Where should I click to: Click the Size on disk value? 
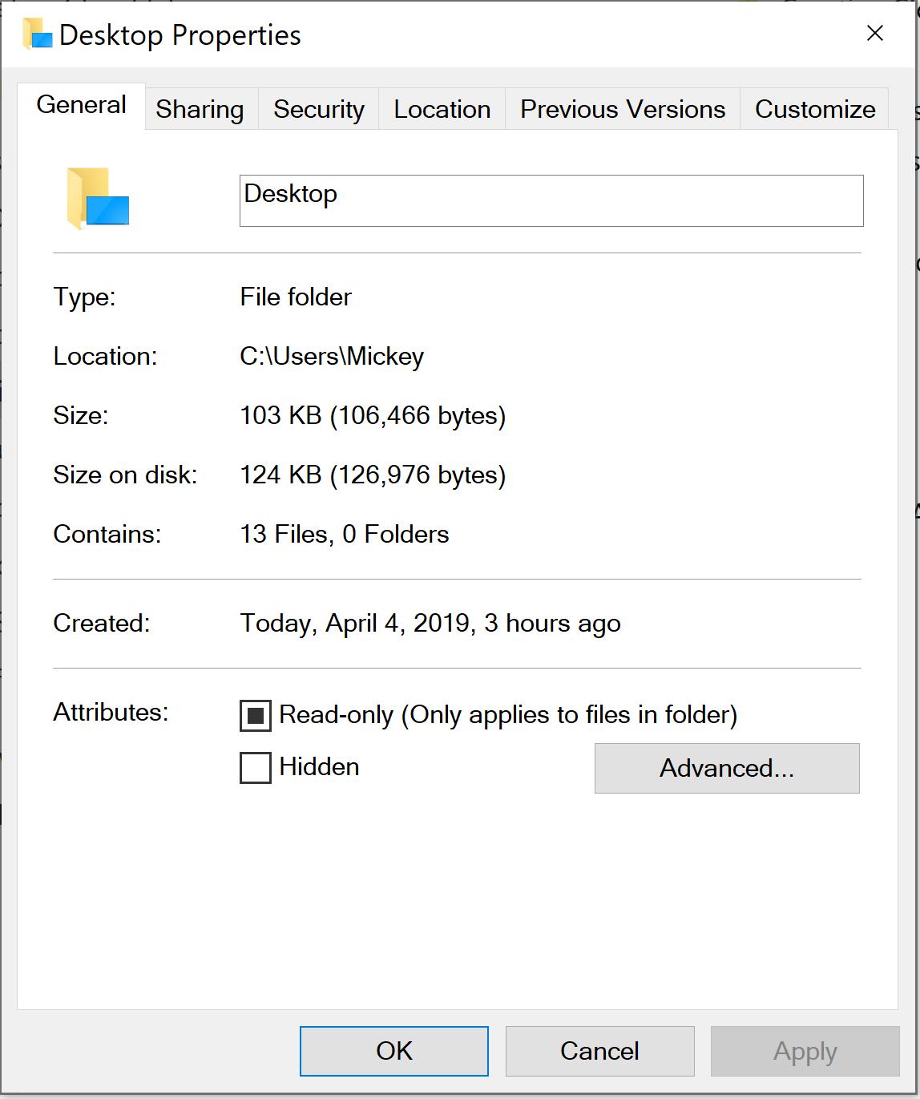[373, 475]
